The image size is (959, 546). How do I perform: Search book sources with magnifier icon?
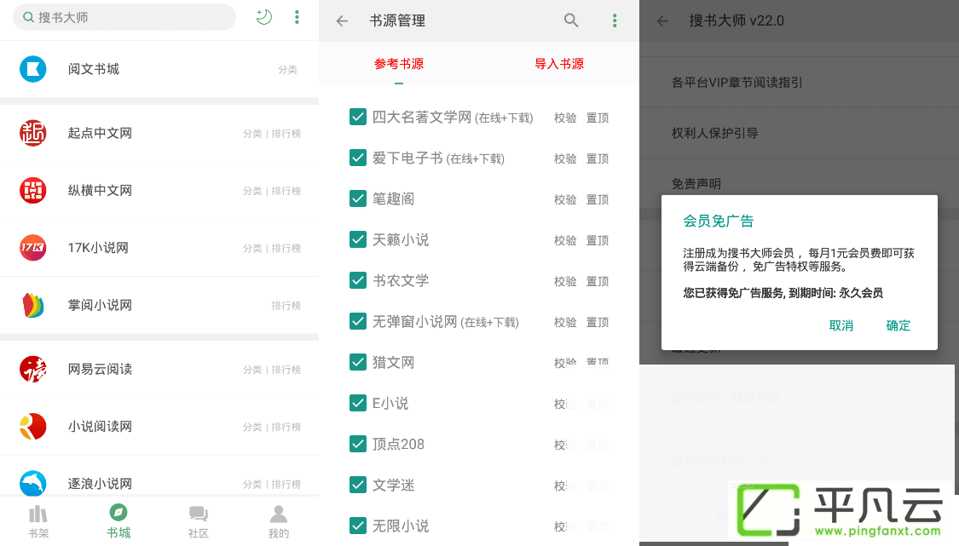click(x=570, y=20)
